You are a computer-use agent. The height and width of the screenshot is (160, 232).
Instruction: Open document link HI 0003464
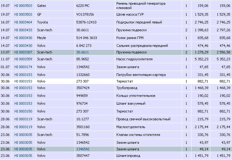point(23,22)
